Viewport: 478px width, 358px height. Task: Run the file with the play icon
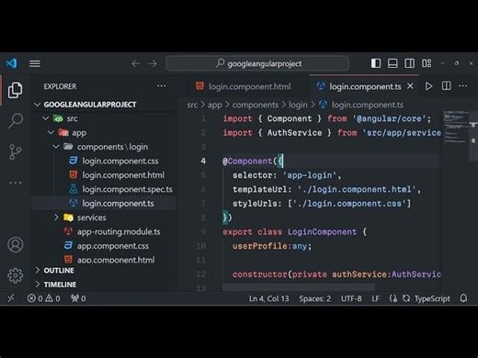click(429, 86)
